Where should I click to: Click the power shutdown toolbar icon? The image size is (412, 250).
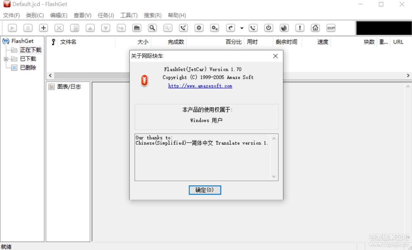pos(269,28)
